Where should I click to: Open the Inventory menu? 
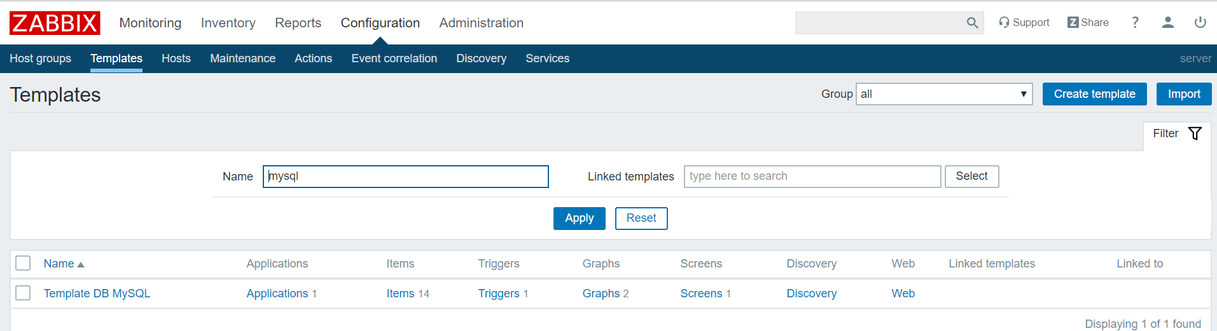pos(228,23)
